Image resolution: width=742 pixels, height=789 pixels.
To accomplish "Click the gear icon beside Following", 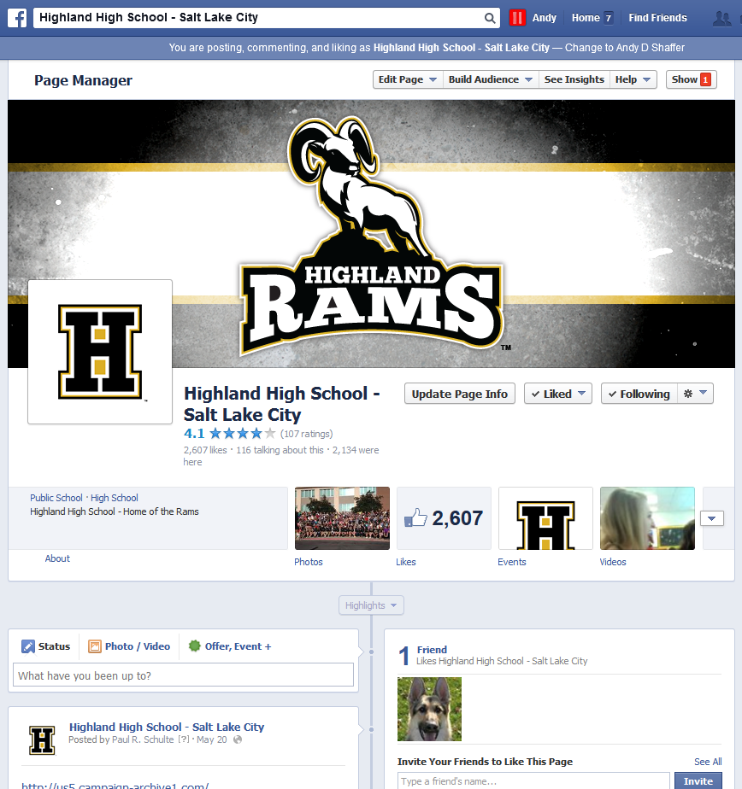I will click(695, 394).
